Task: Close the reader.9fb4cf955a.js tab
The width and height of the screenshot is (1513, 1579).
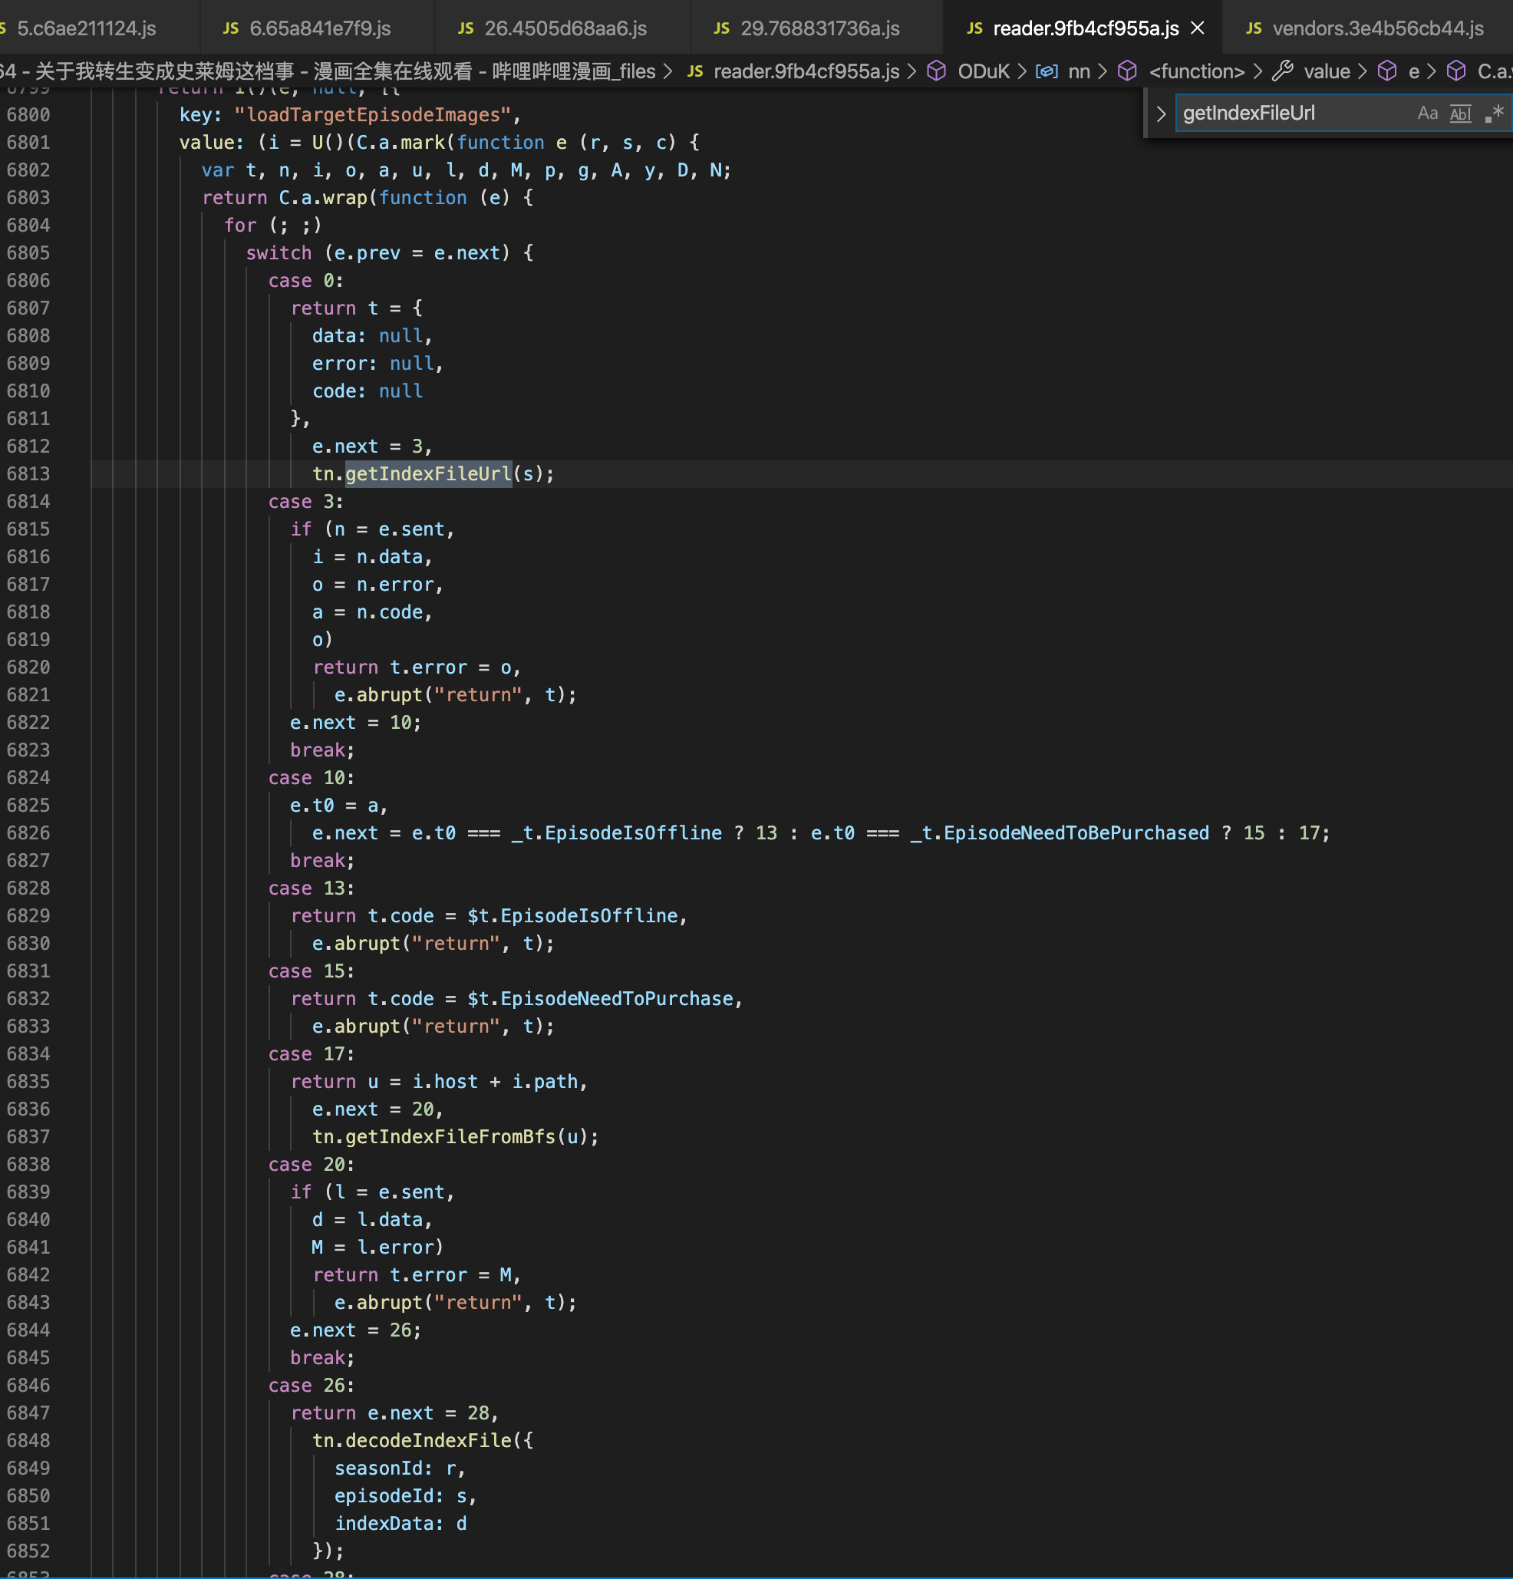Action: coord(1198,28)
